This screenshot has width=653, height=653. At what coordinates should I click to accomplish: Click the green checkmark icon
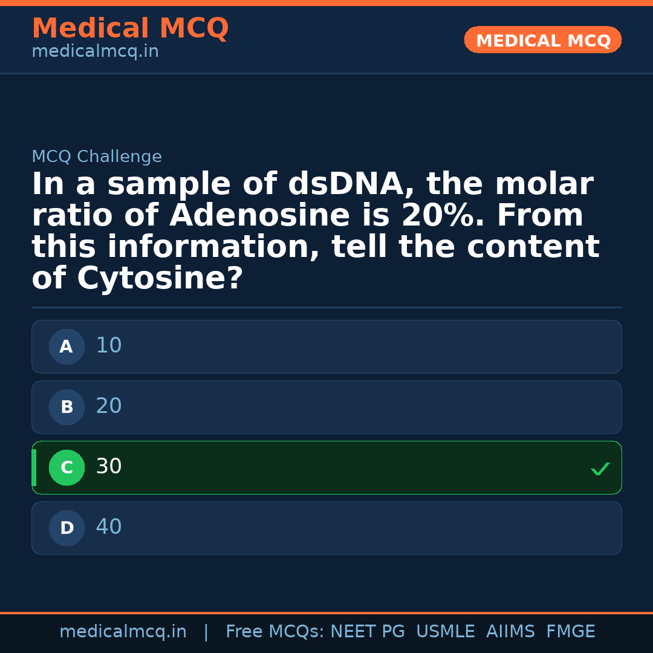coord(600,469)
